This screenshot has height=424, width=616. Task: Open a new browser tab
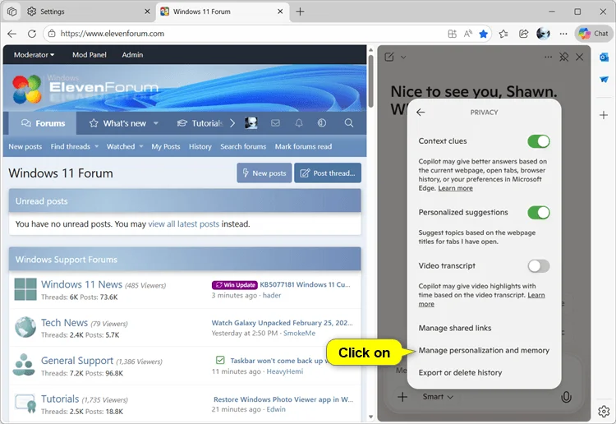[300, 12]
